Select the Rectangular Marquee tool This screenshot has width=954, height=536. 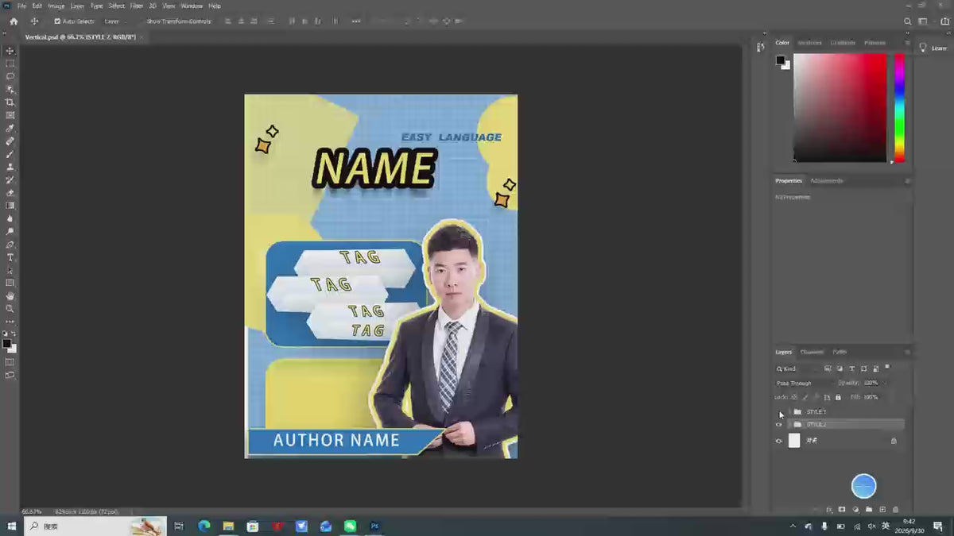[10, 64]
